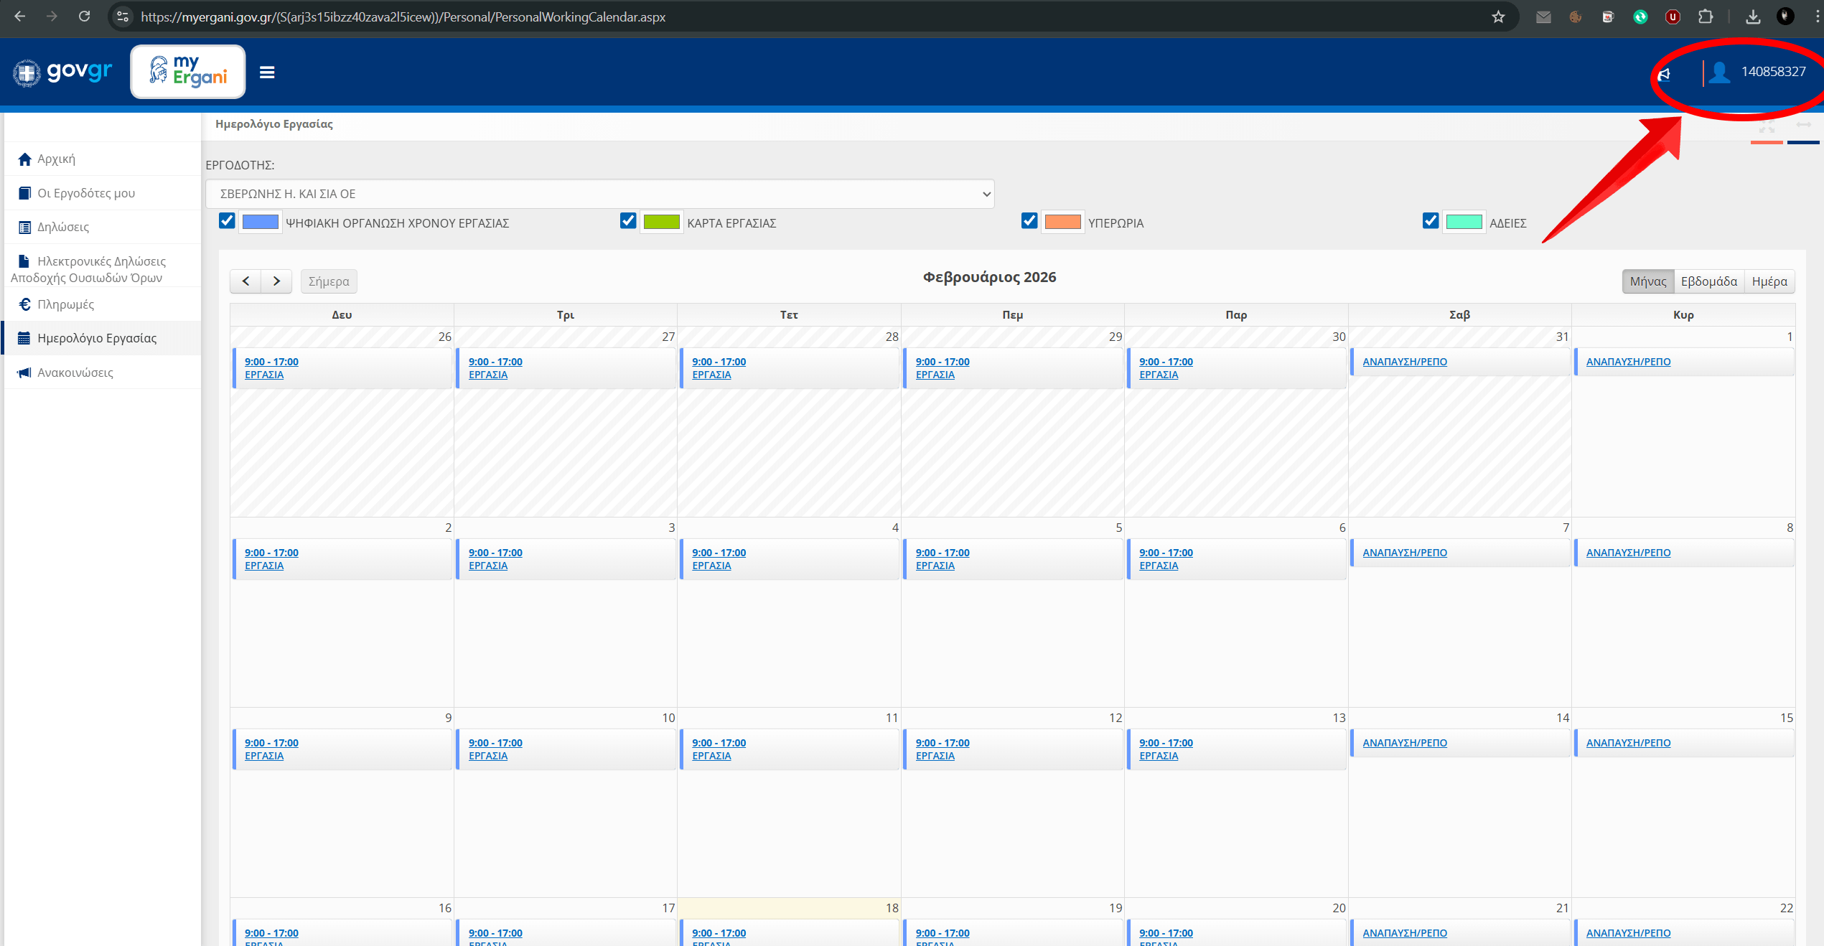Reload the page in browser
This screenshot has width=1824, height=946.
pos(85,17)
